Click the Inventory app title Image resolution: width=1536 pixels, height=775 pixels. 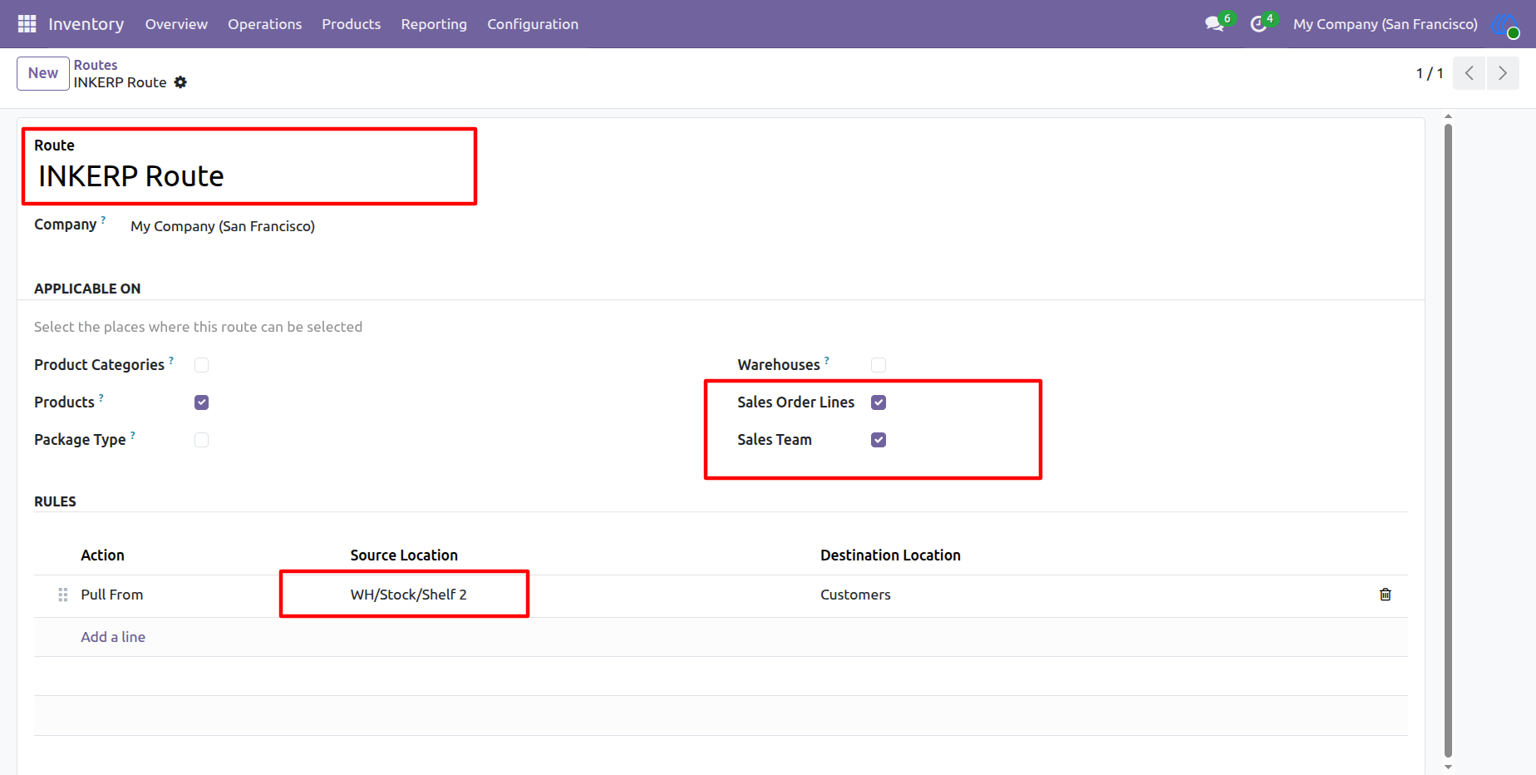click(86, 24)
